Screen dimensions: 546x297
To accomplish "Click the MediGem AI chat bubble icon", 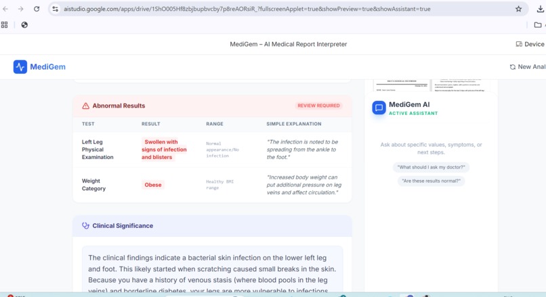I will (379, 108).
